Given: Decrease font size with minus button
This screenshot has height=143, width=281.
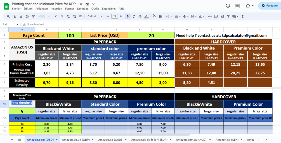Looking at the screenshot, I should (108, 16).
